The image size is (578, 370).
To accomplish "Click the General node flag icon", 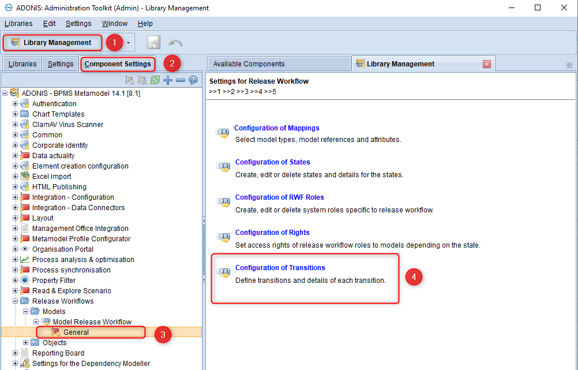I will (56, 332).
